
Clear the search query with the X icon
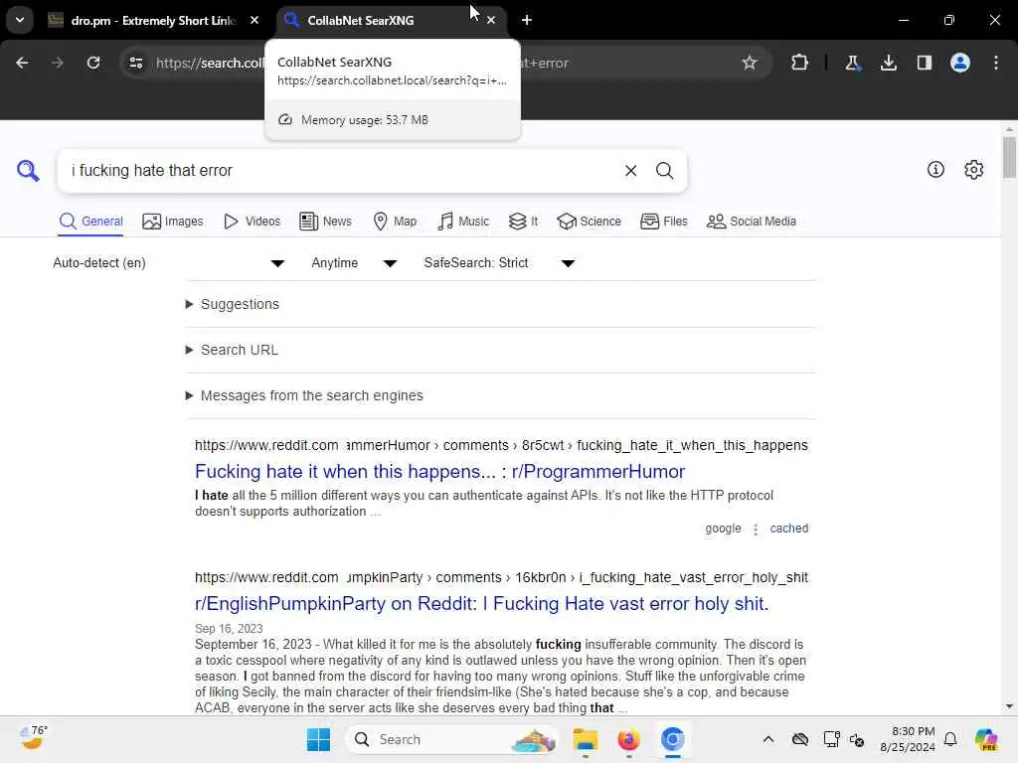pyautogui.click(x=630, y=171)
